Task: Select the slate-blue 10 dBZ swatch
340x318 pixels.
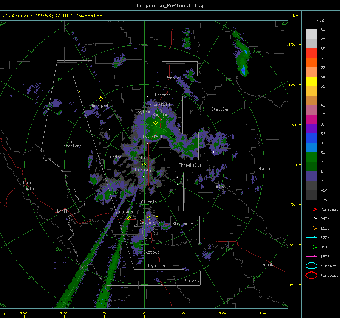Action: tap(311, 176)
